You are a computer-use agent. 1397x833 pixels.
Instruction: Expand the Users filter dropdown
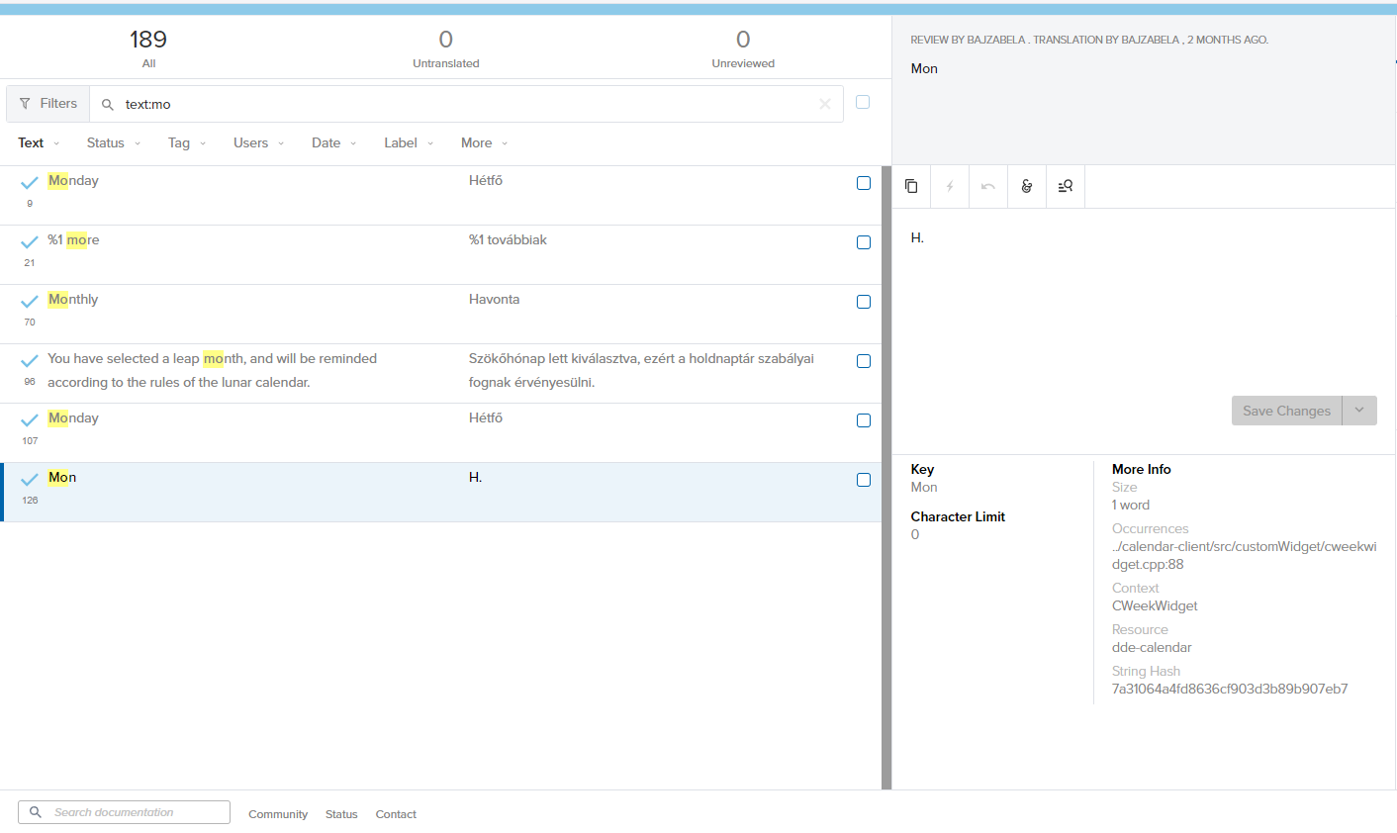pyautogui.click(x=259, y=142)
